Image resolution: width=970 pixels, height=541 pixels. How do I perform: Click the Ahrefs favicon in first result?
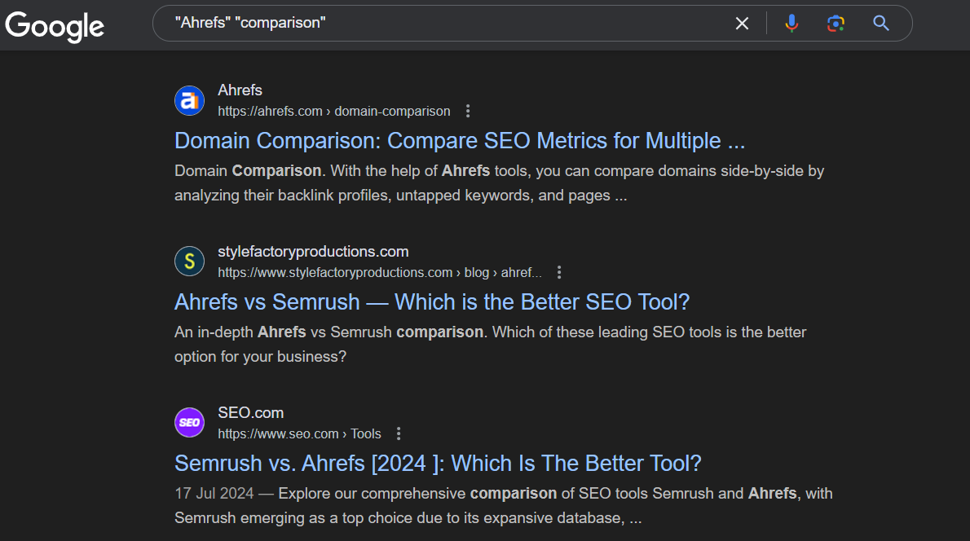pos(189,100)
